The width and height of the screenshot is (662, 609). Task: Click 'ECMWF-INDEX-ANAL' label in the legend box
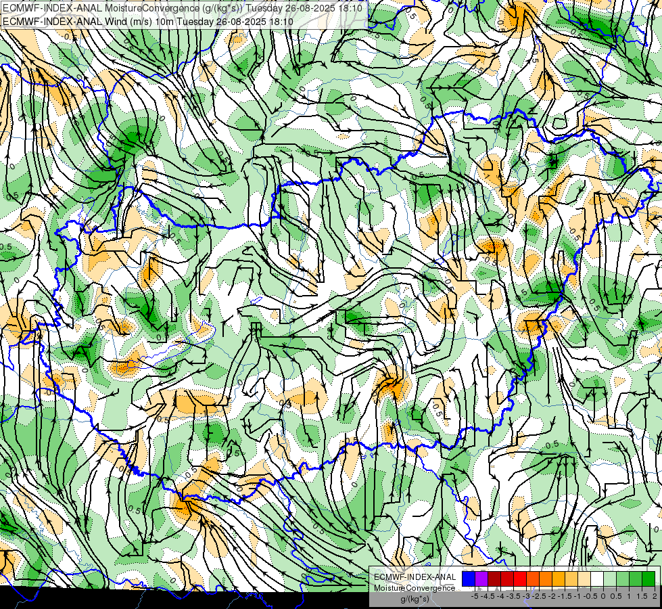415,577
